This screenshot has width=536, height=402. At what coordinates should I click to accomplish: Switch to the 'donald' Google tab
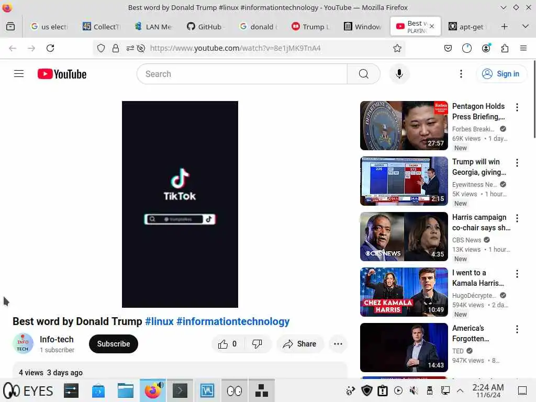pos(259,27)
